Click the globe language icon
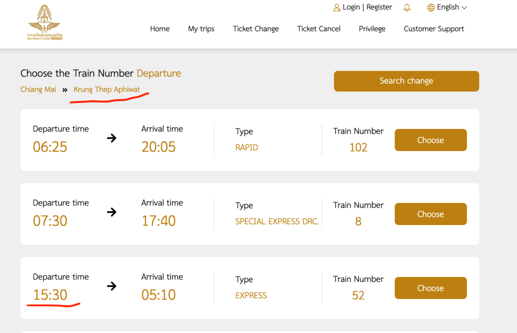Viewport: 517px width, 333px height. pos(431,8)
